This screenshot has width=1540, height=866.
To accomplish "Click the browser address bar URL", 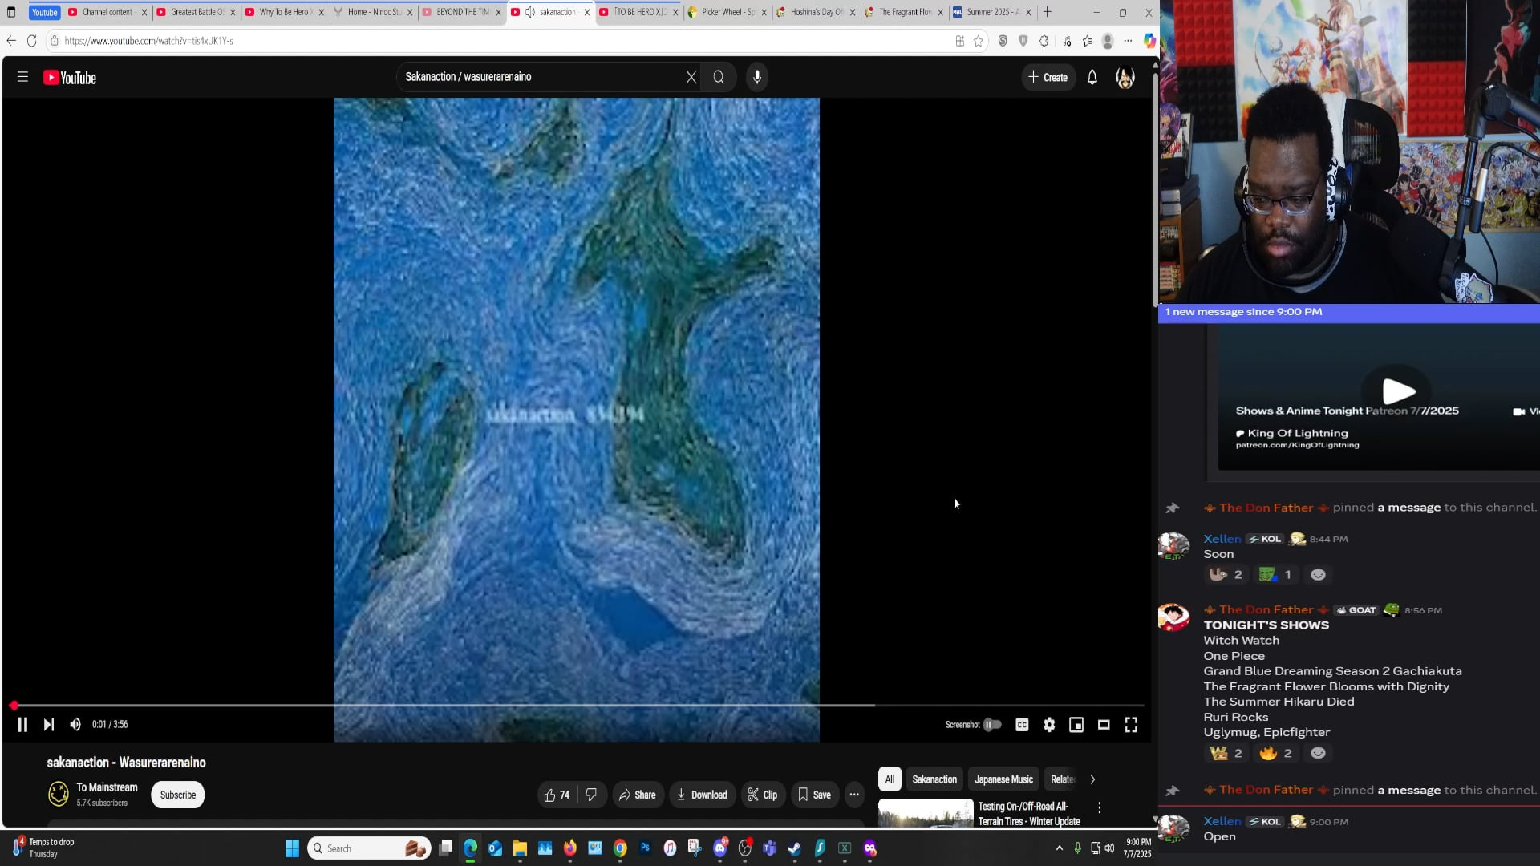I will coord(148,41).
